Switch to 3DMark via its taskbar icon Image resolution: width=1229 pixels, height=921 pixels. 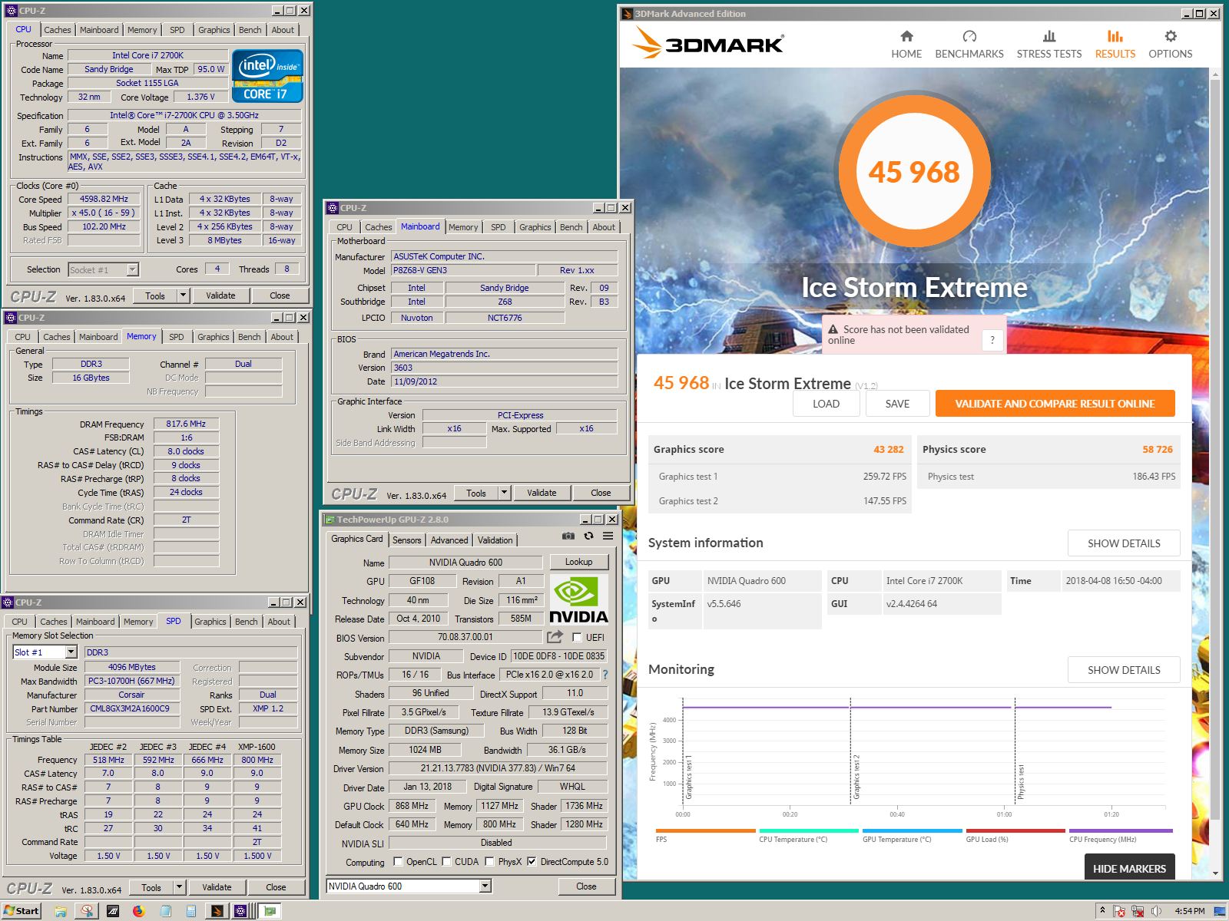pyautogui.click(x=217, y=911)
